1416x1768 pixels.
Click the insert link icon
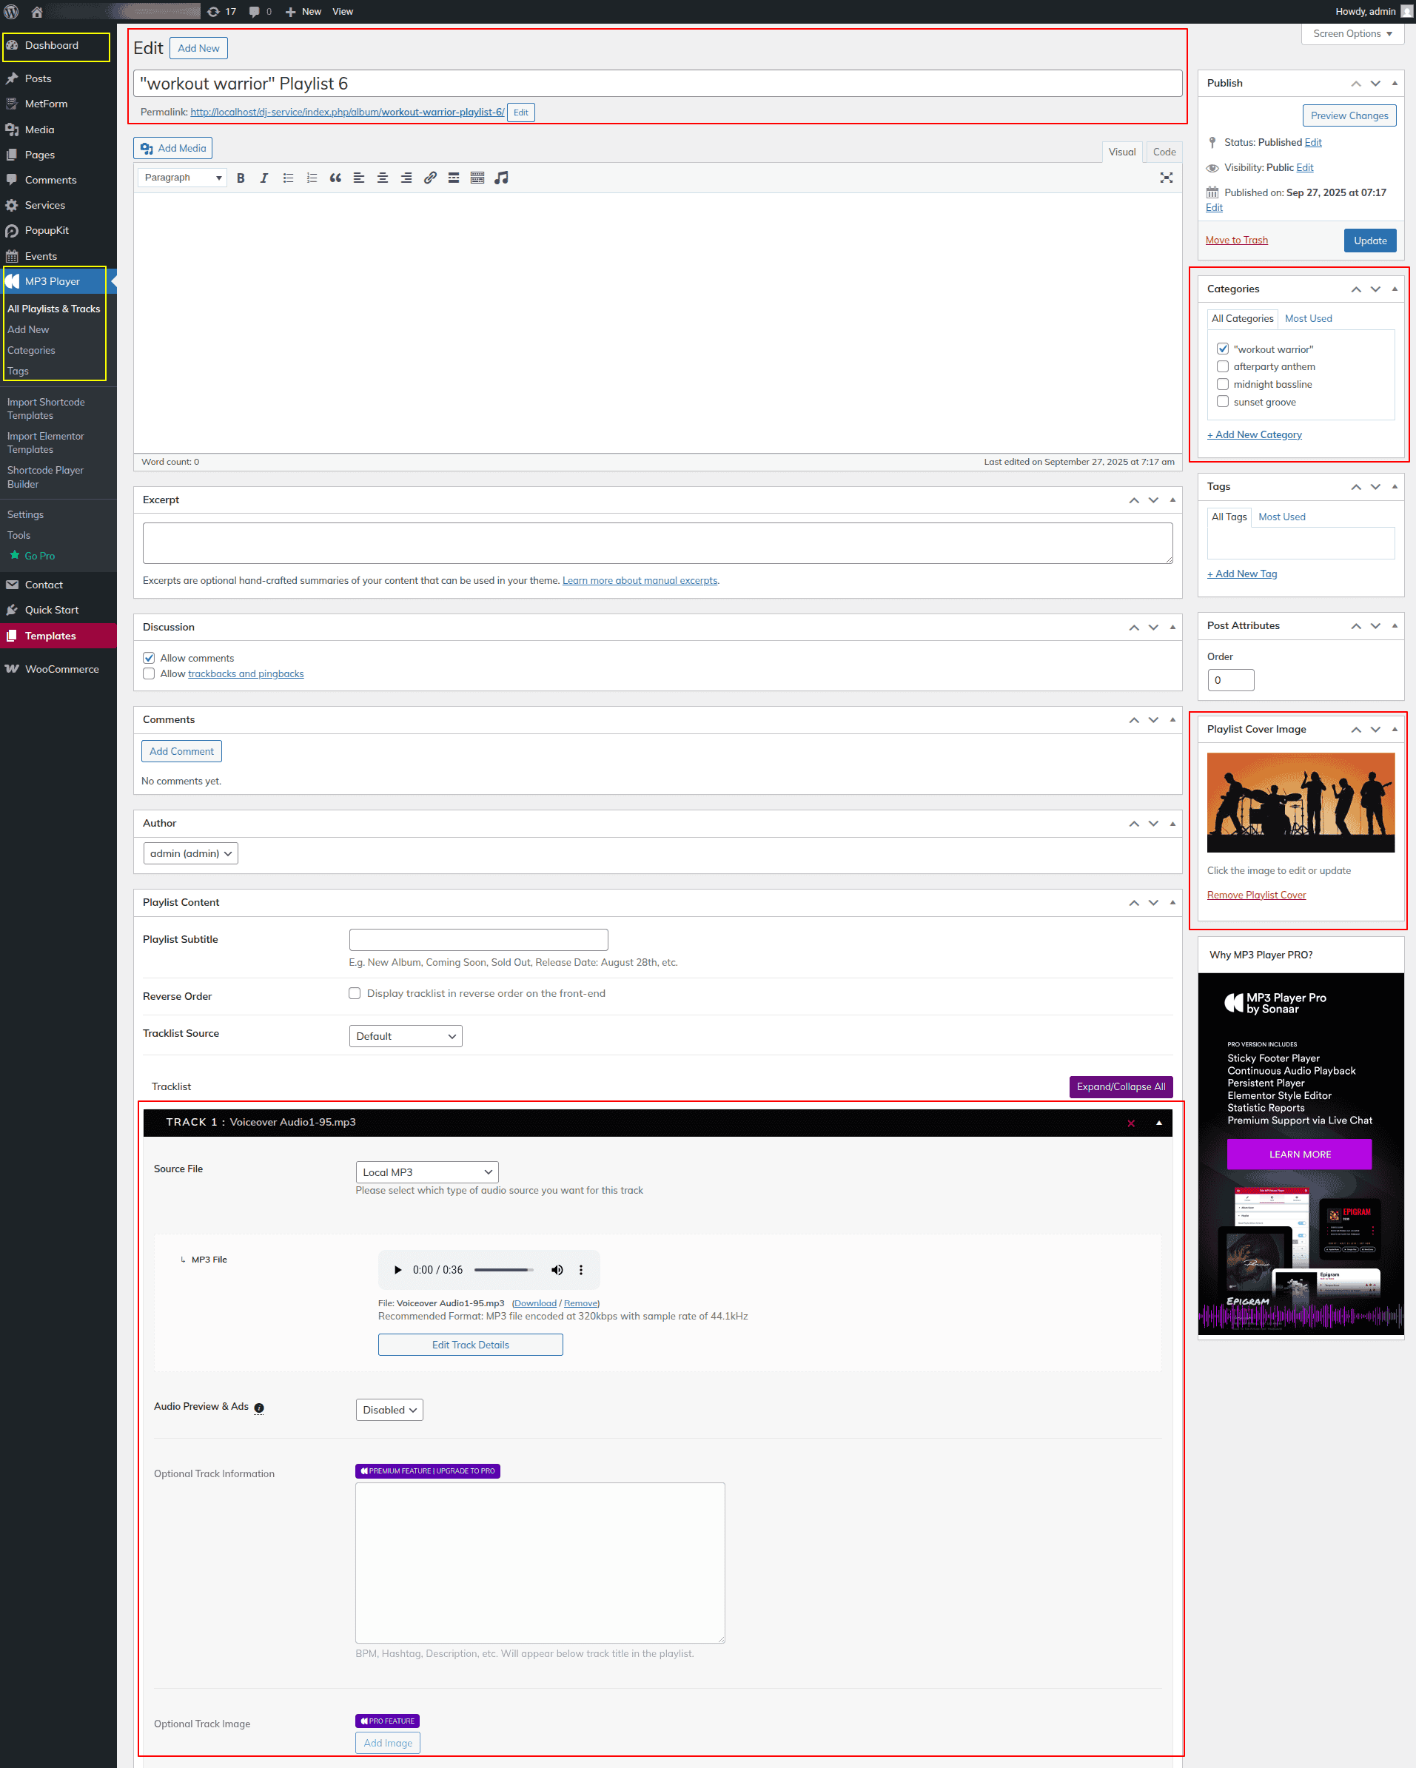click(x=430, y=178)
